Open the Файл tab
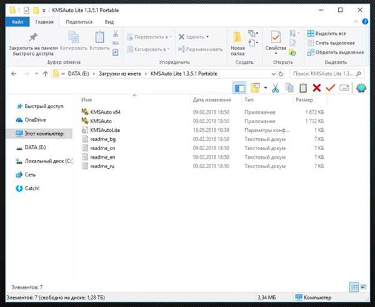 [x=17, y=22]
